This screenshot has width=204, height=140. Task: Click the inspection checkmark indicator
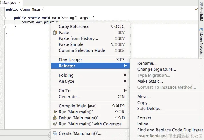pos(196,9)
